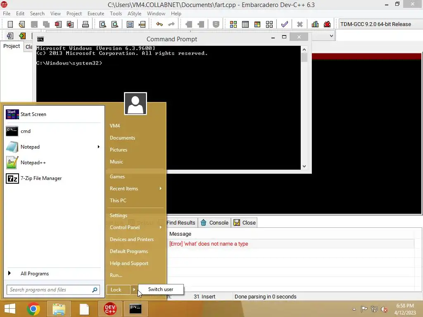Screen dimensions: 423x317
Task: Click the Compile & Run icon
Action: pos(257,24)
